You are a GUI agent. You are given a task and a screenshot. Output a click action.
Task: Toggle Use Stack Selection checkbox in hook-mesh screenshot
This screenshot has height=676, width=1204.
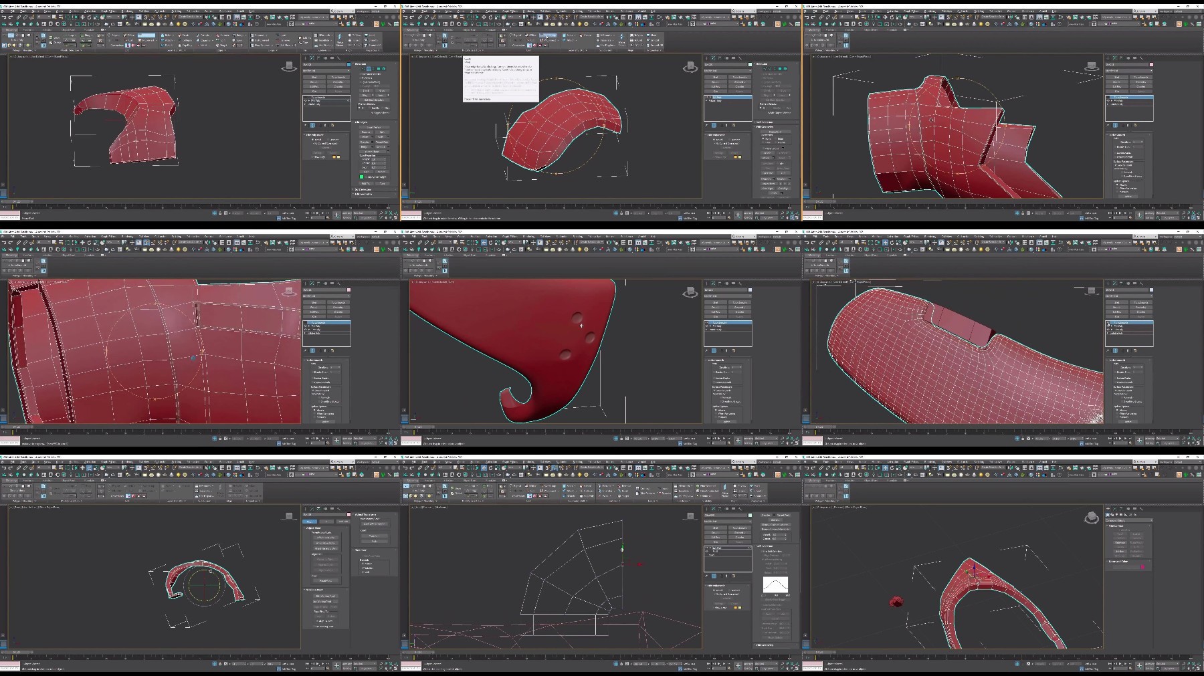pos(361,74)
